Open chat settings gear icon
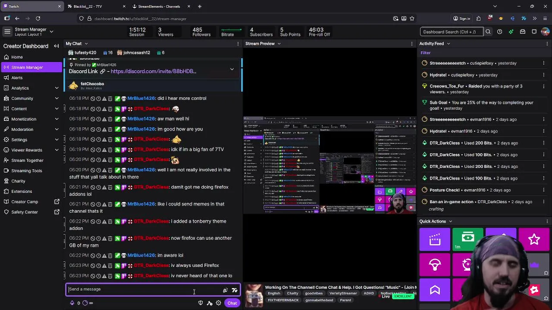 tap(219, 303)
